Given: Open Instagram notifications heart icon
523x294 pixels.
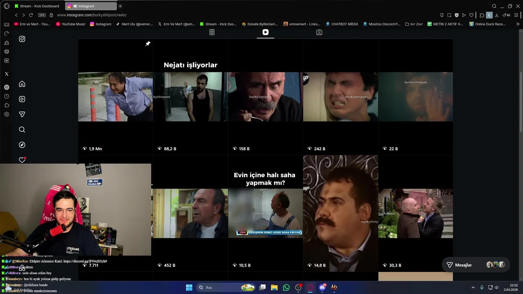Looking at the screenshot, I should (x=22, y=160).
